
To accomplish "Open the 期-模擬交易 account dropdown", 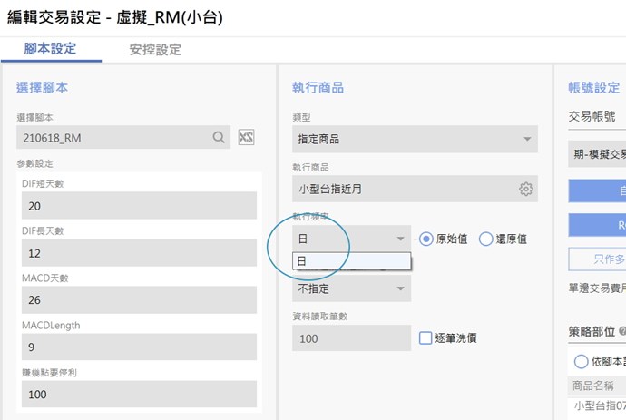I will pos(597,153).
